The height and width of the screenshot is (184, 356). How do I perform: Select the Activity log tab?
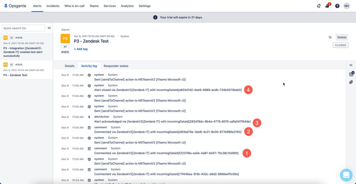point(89,66)
